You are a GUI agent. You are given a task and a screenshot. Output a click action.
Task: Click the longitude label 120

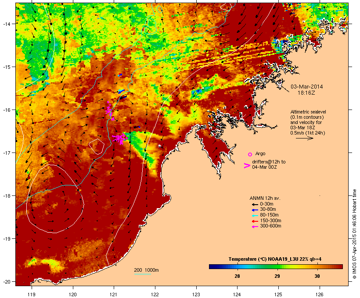[x=73, y=294]
